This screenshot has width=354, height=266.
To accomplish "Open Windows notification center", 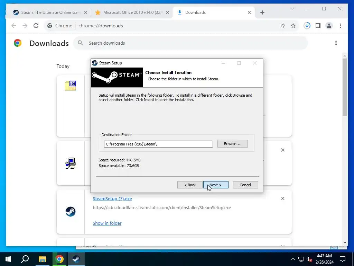I will (x=343, y=259).
